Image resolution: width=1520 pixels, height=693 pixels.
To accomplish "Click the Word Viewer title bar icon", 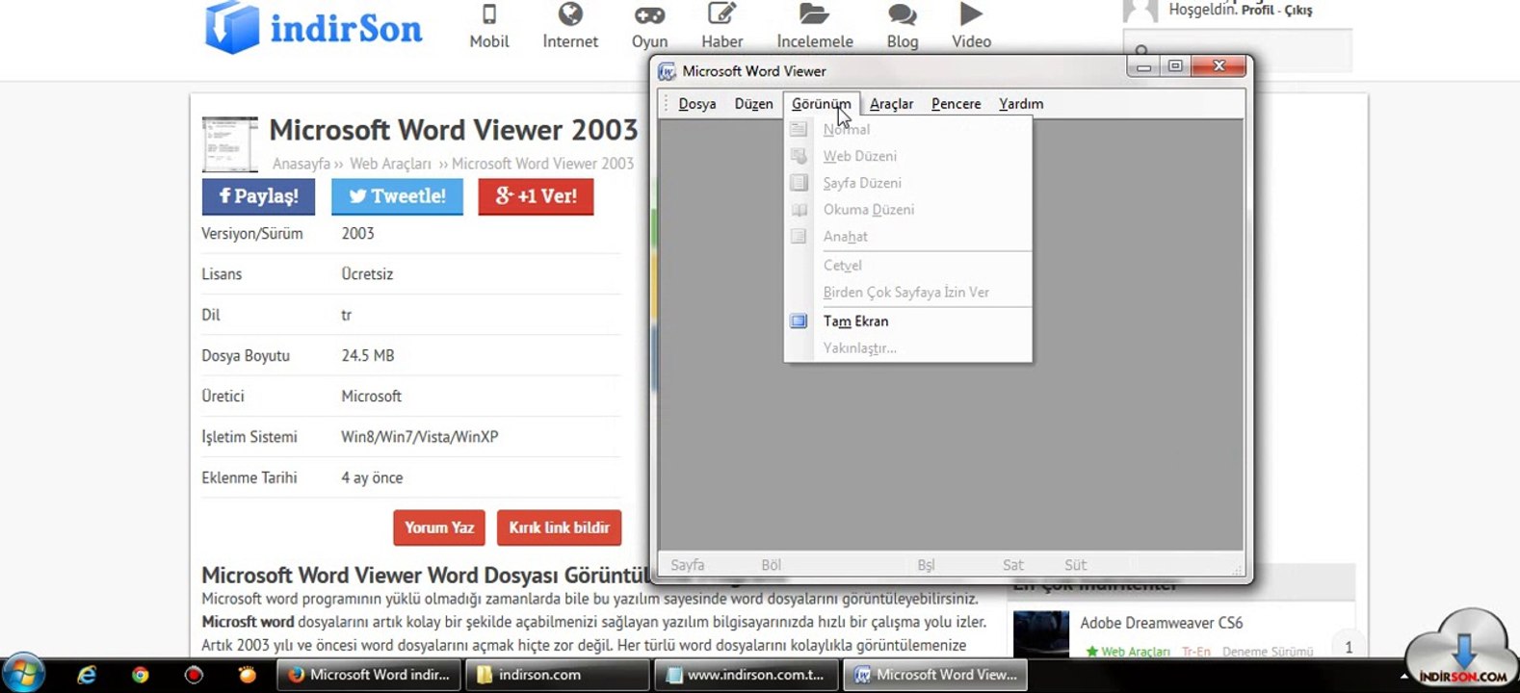I will tap(667, 71).
